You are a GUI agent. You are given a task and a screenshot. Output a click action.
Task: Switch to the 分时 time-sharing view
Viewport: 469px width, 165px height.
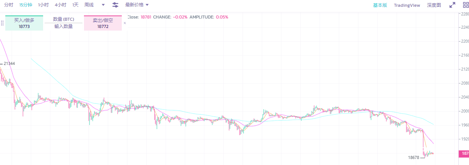coord(9,5)
